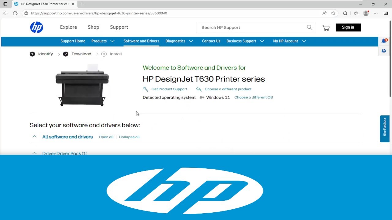This screenshot has height=220, width=392.
Task: Open the Explore menu
Action: (x=68, y=27)
